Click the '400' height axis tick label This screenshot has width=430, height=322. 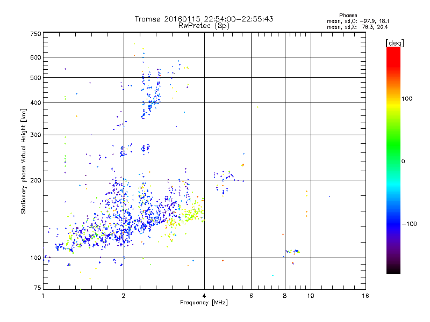(x=35, y=103)
